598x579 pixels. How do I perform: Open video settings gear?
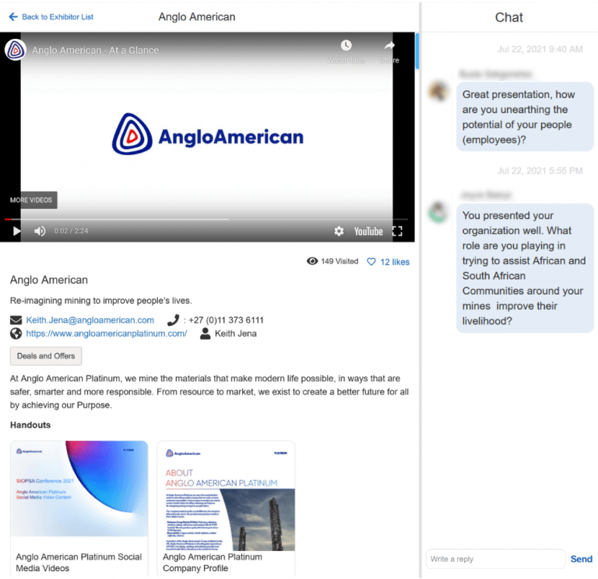tap(339, 231)
